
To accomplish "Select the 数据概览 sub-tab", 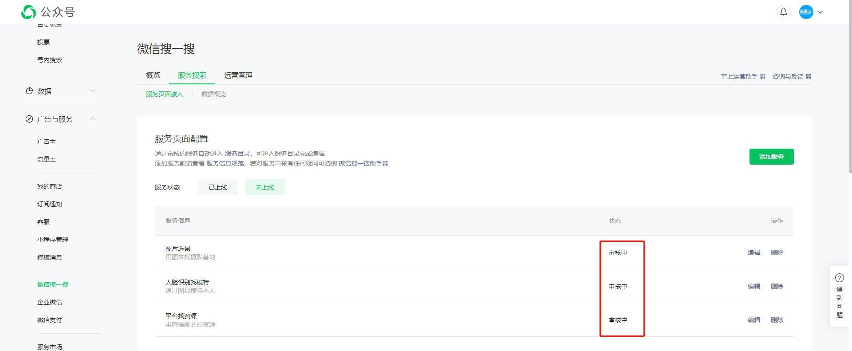I will pos(214,94).
